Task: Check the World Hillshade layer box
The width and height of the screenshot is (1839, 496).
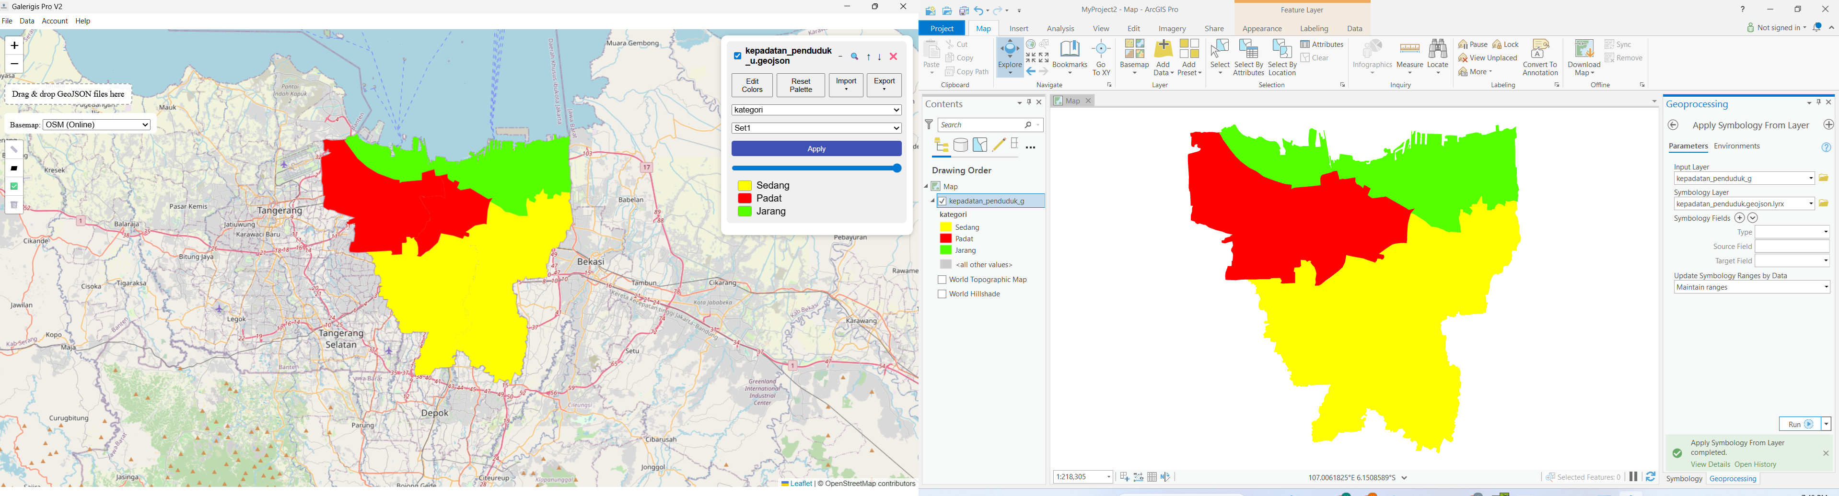Action: point(942,294)
